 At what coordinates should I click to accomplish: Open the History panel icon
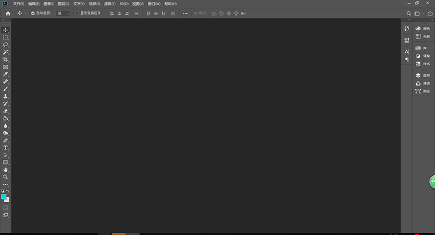pyautogui.click(x=407, y=29)
